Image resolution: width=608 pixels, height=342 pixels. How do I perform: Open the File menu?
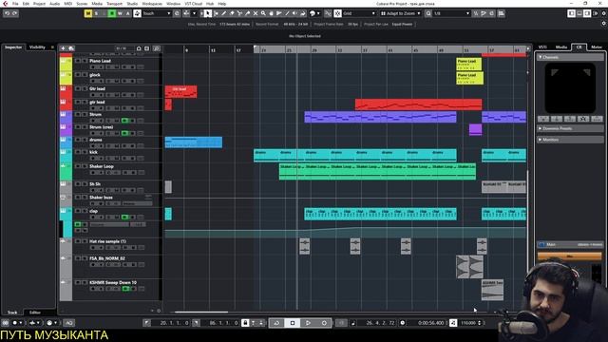tap(15, 4)
